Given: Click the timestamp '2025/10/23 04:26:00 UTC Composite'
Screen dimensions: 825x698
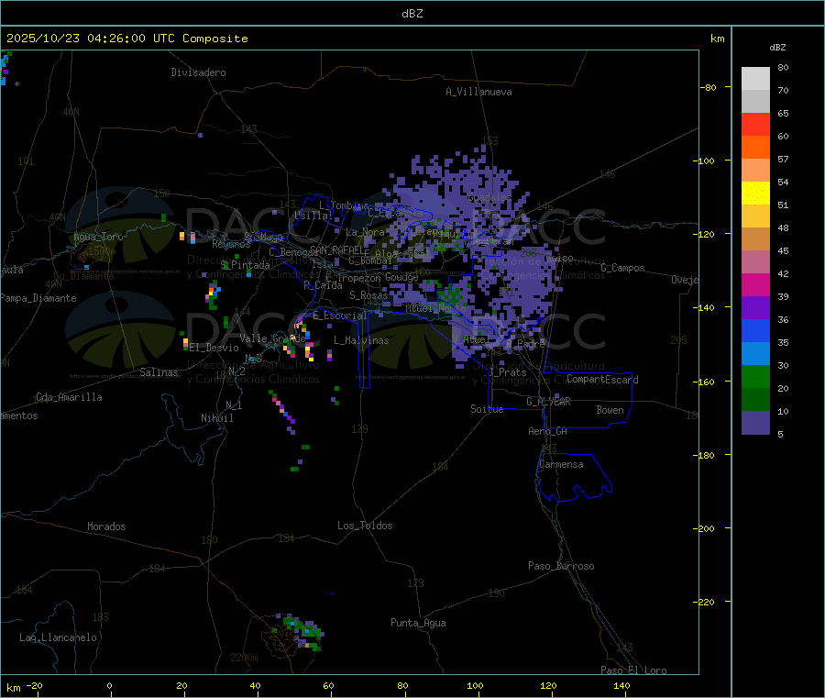Looking at the screenshot, I should coord(126,39).
